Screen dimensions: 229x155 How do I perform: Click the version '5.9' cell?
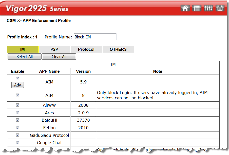coord(83,82)
